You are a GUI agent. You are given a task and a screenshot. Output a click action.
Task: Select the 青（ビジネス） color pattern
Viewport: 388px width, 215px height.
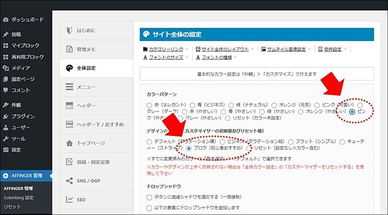click(193, 105)
